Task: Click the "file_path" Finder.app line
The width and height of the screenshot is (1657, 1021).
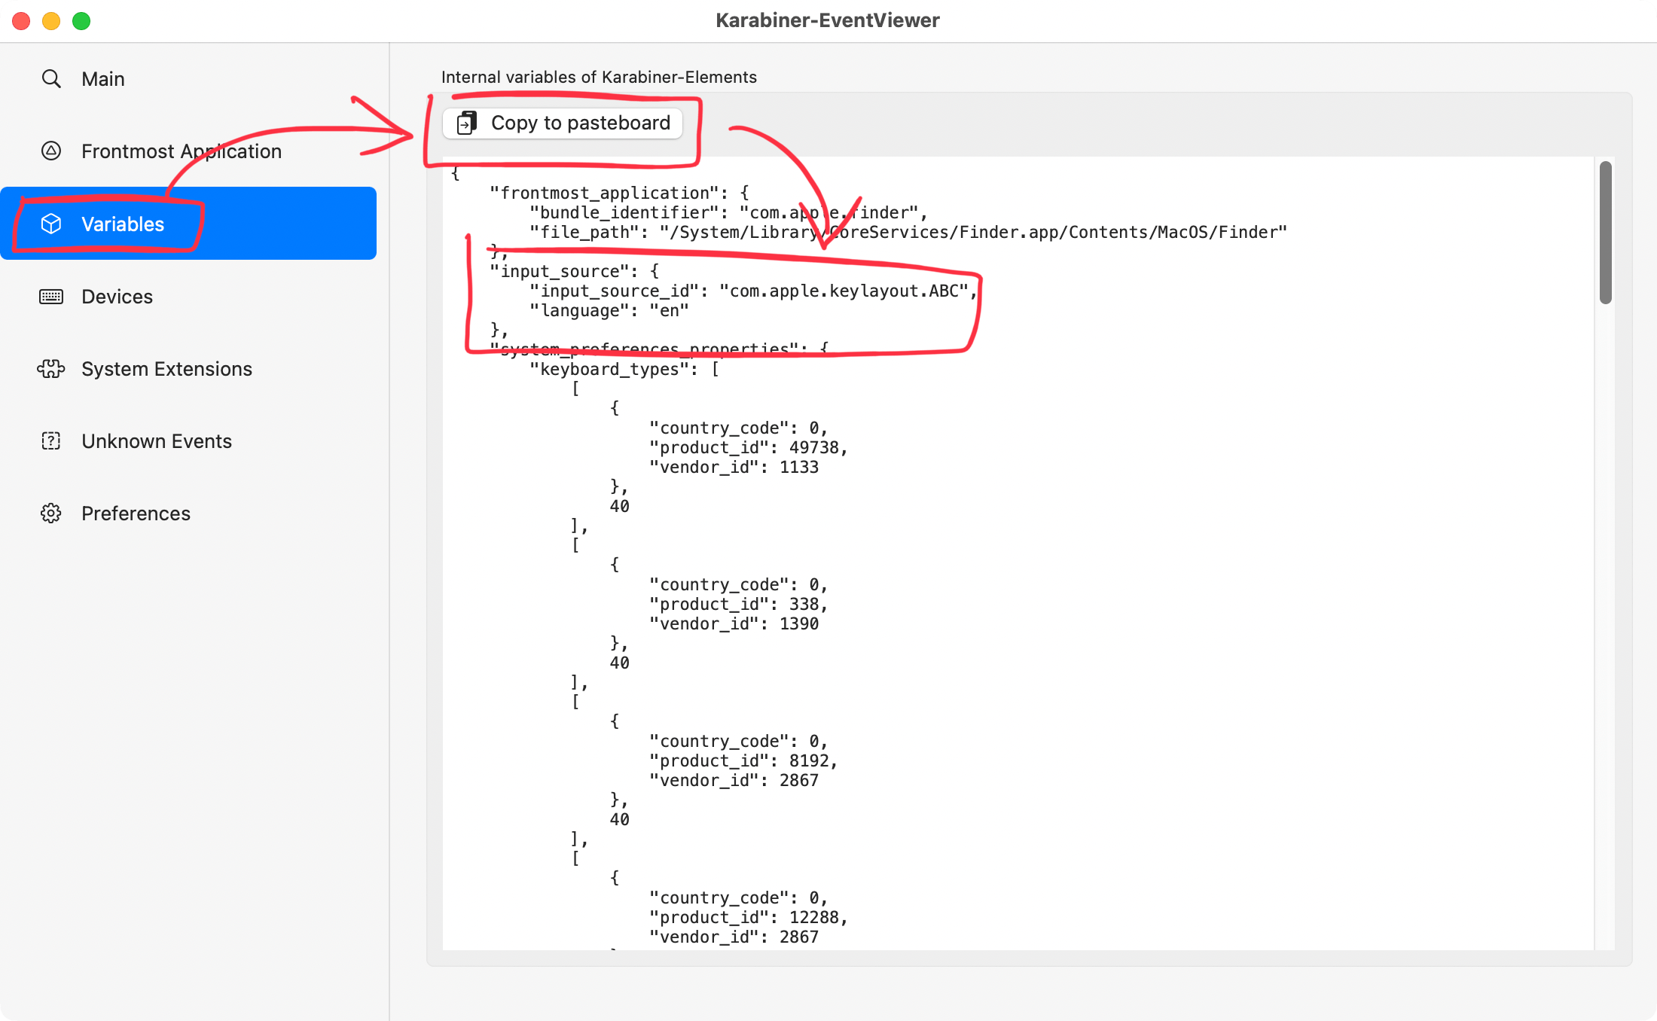Action: click(x=908, y=232)
